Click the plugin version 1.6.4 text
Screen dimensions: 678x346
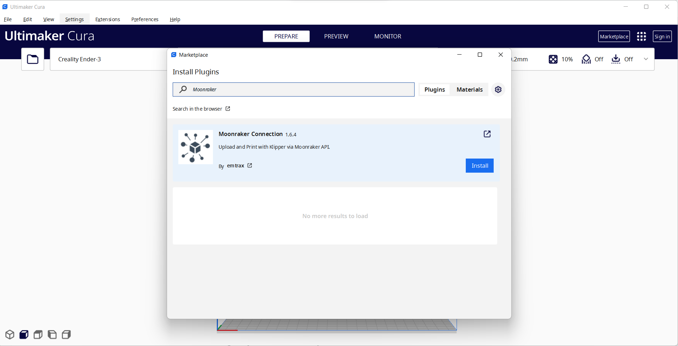(x=291, y=135)
